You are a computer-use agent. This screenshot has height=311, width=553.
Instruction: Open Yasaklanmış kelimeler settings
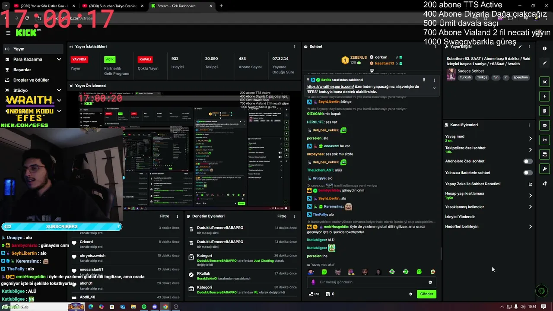[489, 207]
